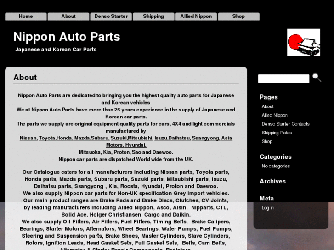
Task: Click the 'No categories' text
Action: pyautogui.click(x=276, y=166)
